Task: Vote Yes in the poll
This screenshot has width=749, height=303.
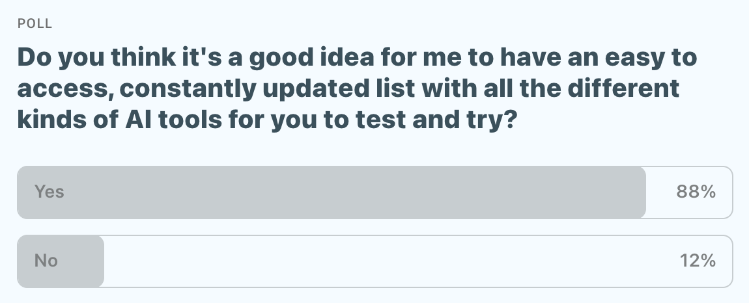Action: click(x=374, y=192)
